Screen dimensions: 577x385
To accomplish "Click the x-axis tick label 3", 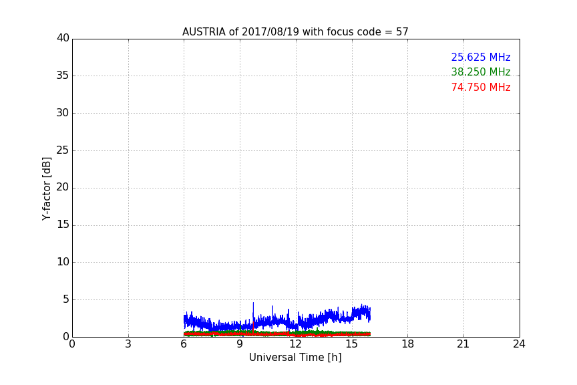I will click(128, 344).
